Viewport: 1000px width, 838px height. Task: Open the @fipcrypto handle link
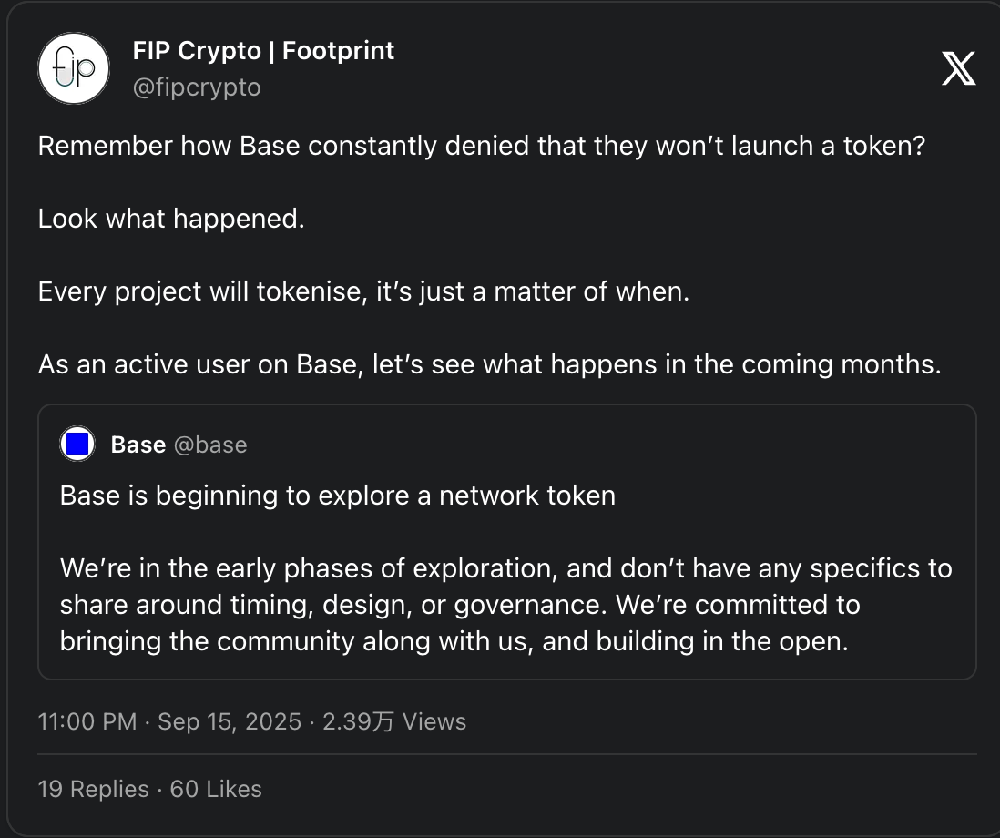click(x=197, y=87)
